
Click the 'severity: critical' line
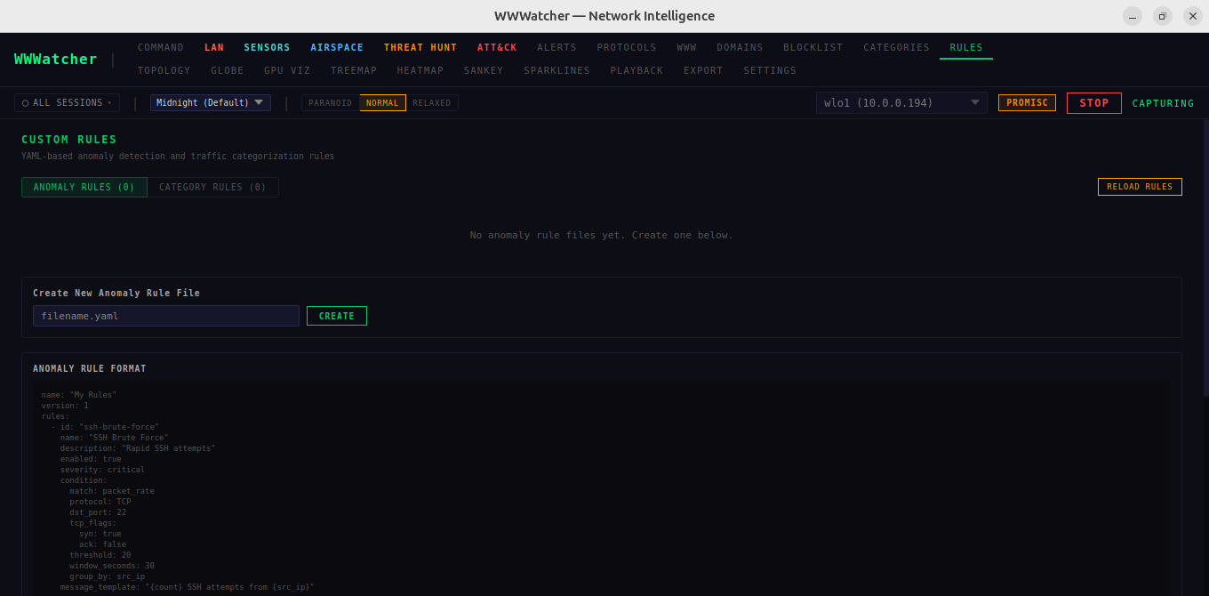point(102,470)
